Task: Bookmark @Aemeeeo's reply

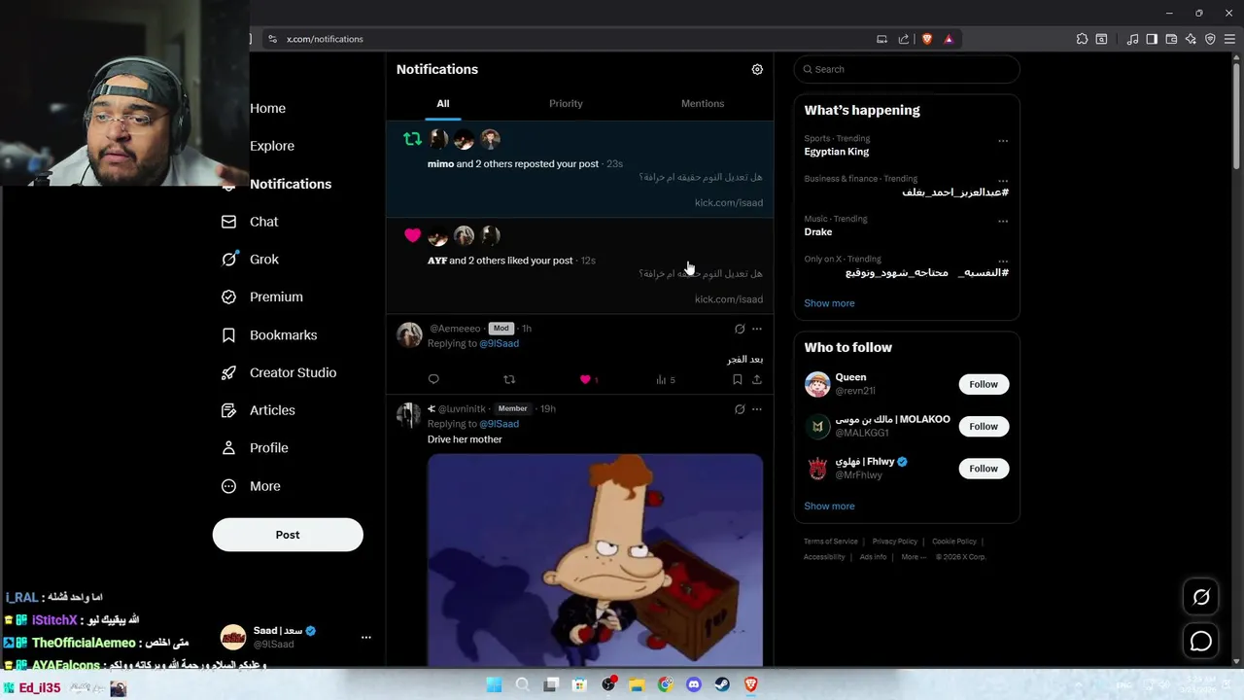Action: (x=737, y=379)
